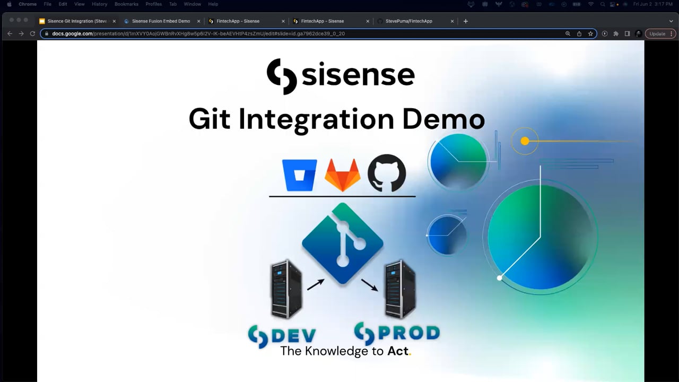Open the Apple menu

click(x=9, y=4)
